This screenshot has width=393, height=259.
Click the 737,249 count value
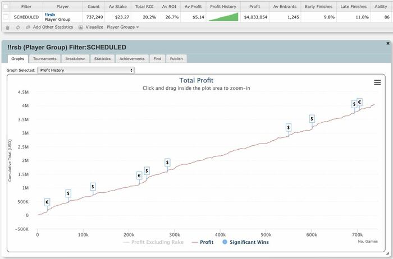pos(94,17)
